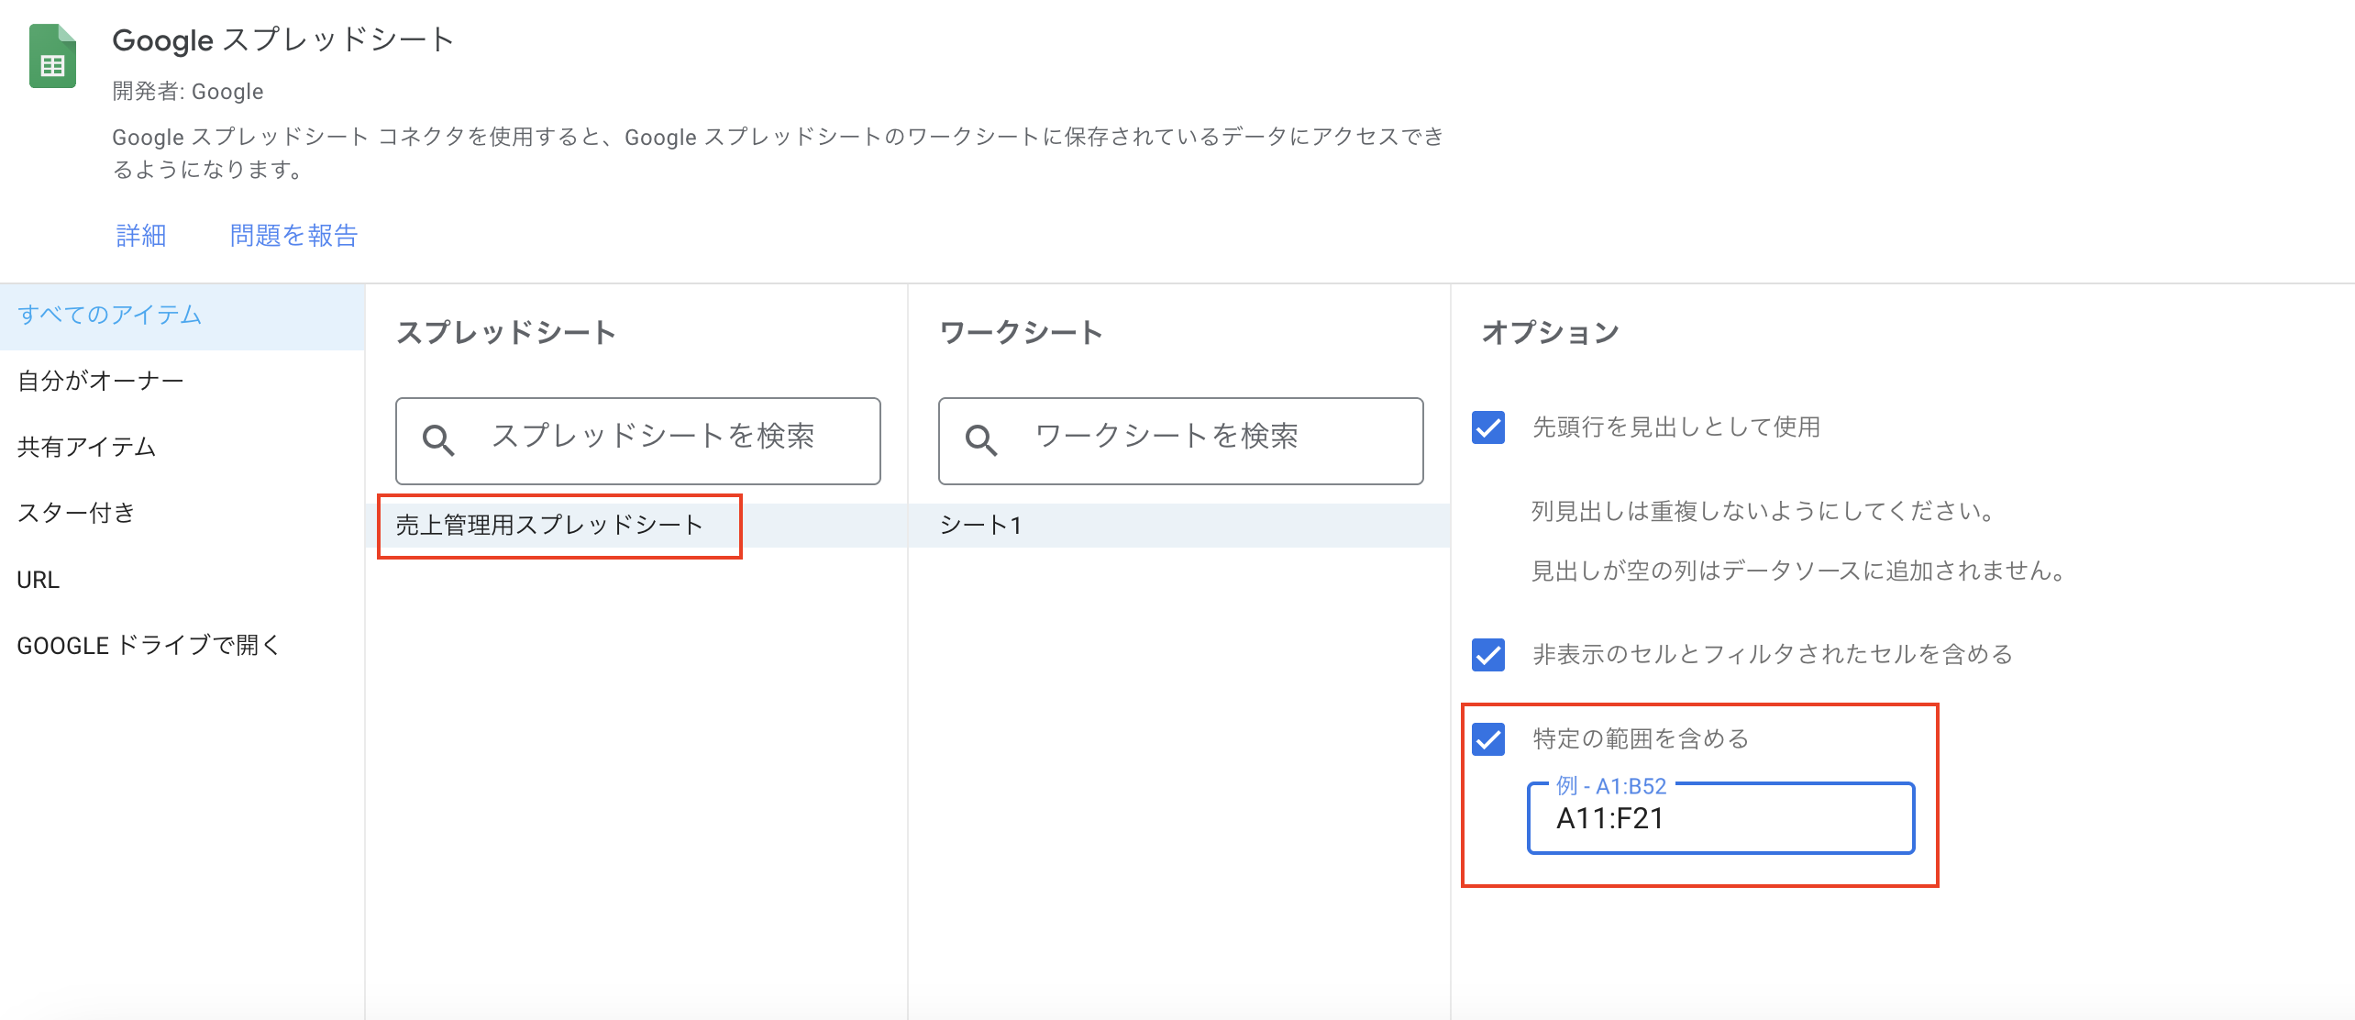The width and height of the screenshot is (2355, 1020).
Task: Click the range field containing A11:F21
Action: coord(1720,818)
